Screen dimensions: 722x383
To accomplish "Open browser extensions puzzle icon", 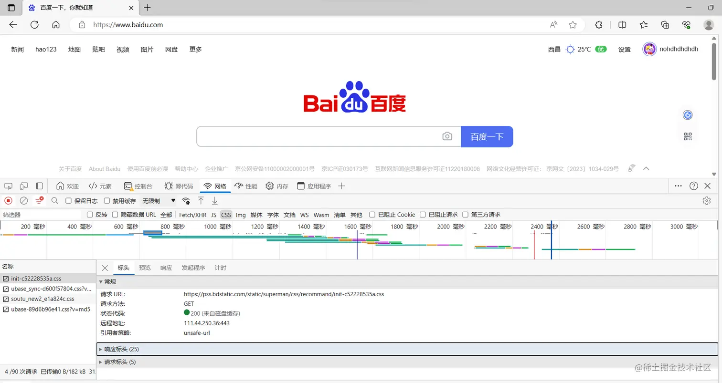I will (599, 25).
